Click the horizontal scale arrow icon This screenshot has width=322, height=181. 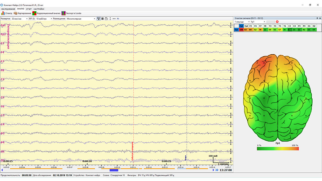click(114, 19)
